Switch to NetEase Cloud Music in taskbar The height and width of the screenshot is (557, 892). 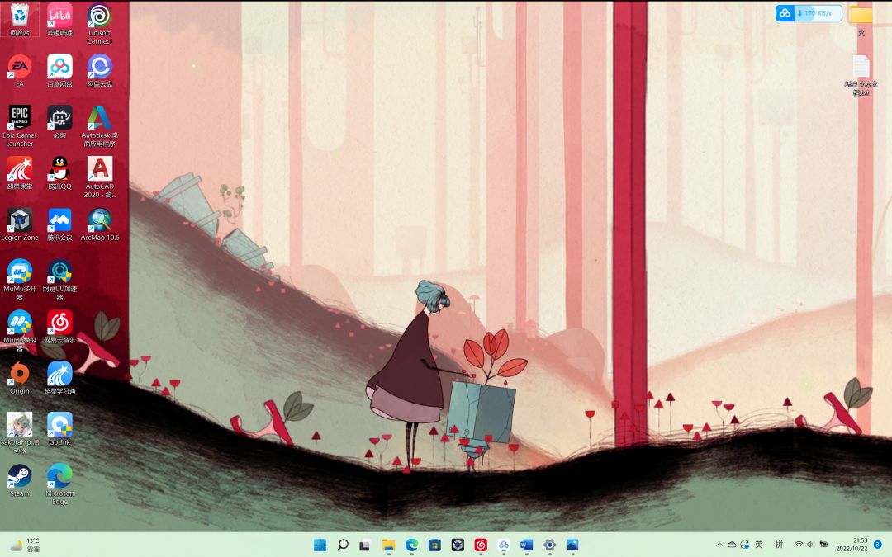(x=481, y=545)
